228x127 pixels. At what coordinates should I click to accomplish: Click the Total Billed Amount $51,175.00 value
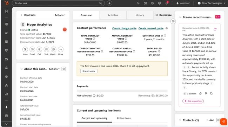[154, 55]
